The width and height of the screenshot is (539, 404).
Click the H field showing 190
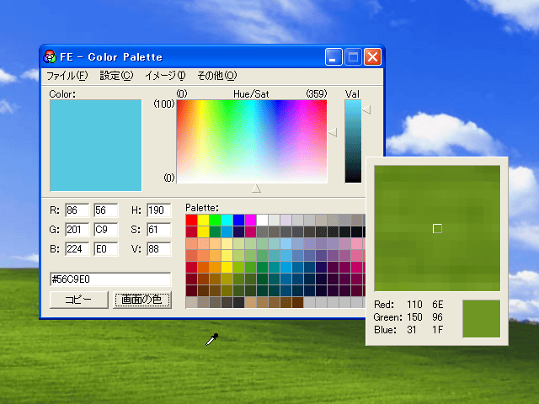(159, 210)
